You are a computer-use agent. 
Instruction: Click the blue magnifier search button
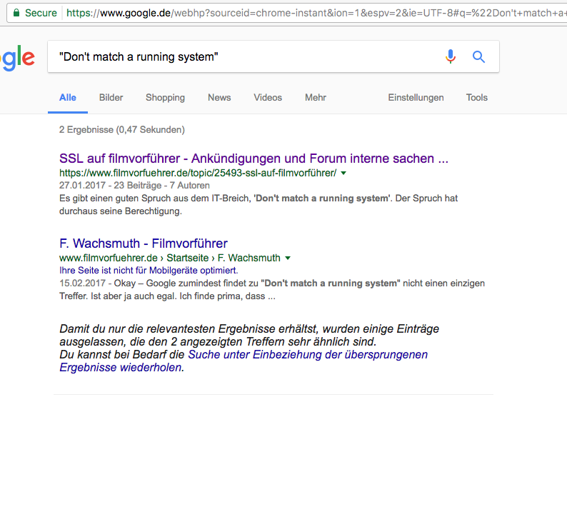click(478, 57)
